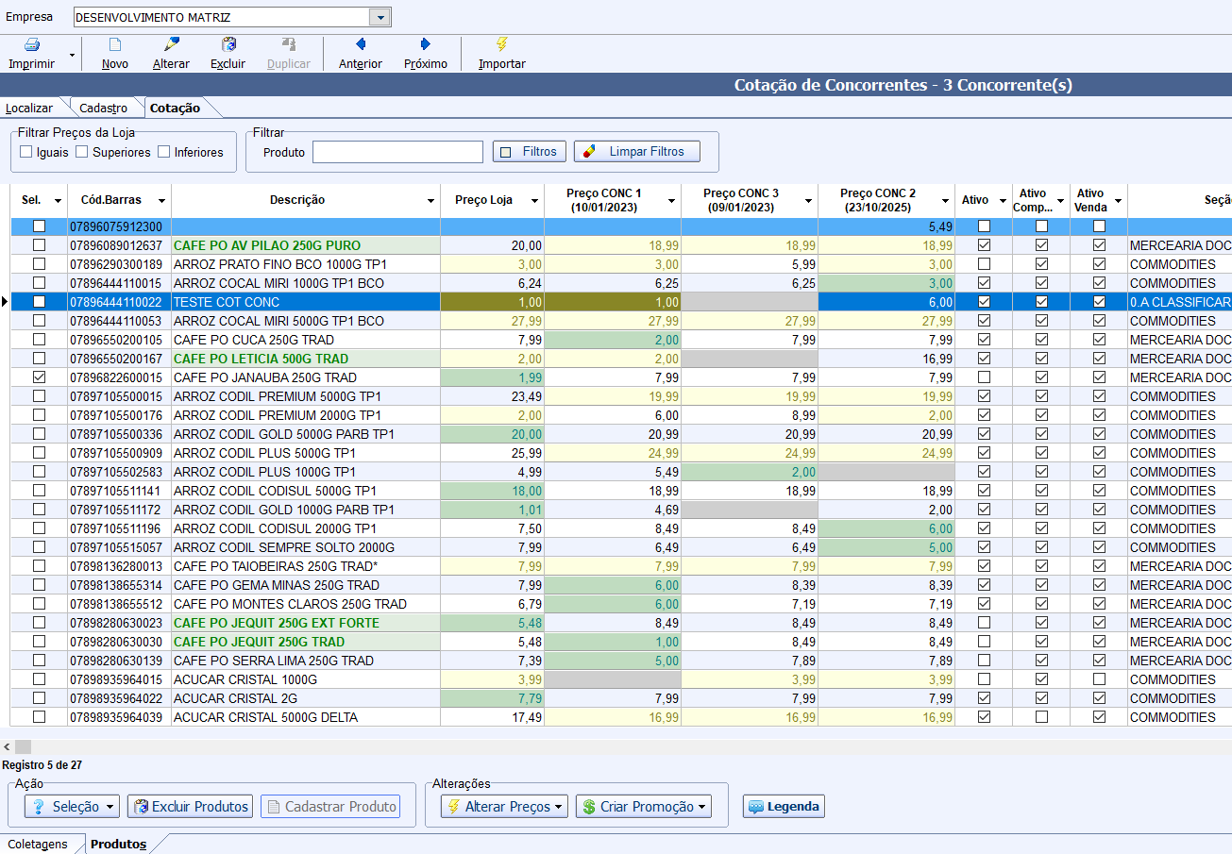Uncheck selection for CAFE PO JANAUBA 250G TRAD
Image resolution: width=1232 pixels, height=854 pixels.
(x=39, y=377)
